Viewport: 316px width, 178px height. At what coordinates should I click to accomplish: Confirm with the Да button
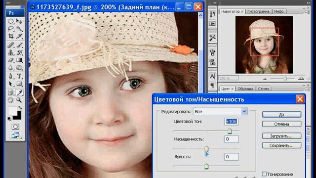(282, 114)
